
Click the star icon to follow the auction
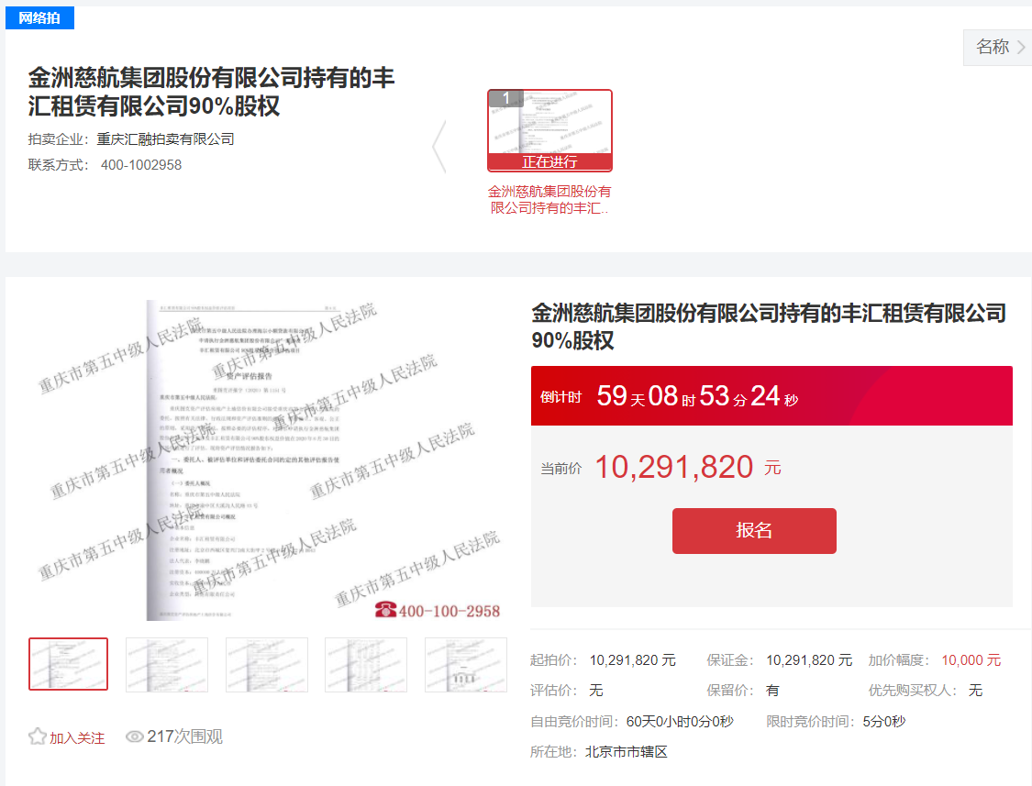(x=38, y=736)
